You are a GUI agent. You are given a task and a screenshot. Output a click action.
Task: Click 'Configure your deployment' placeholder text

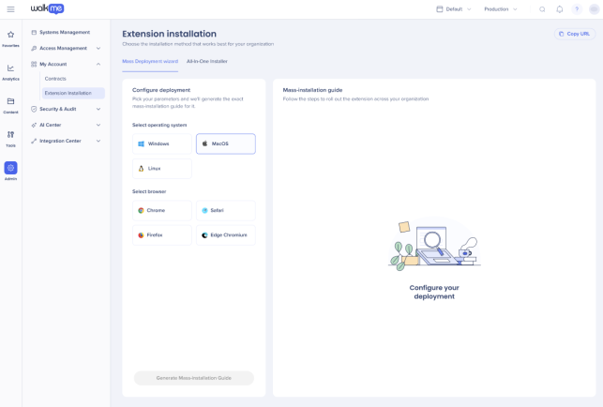434,292
